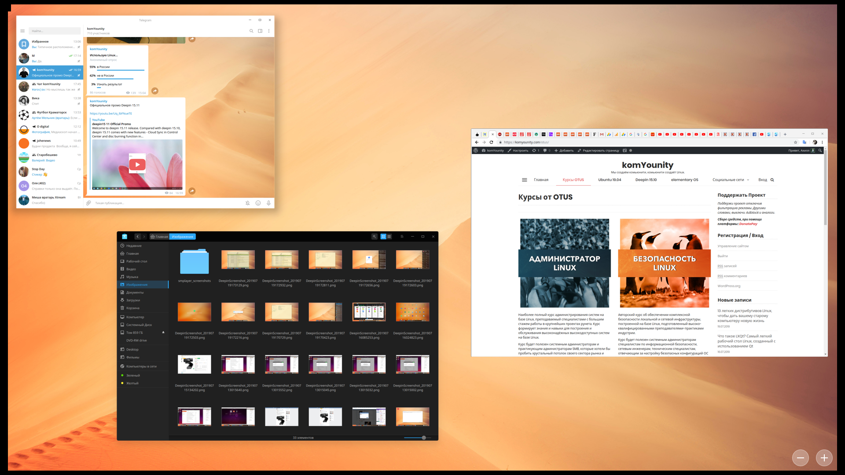Bookmark page with Chrome star icon

795,142
